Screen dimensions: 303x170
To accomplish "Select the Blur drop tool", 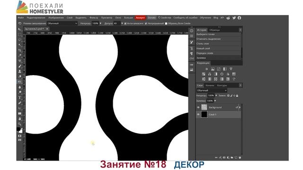I will pyautogui.click(x=19, y=87).
